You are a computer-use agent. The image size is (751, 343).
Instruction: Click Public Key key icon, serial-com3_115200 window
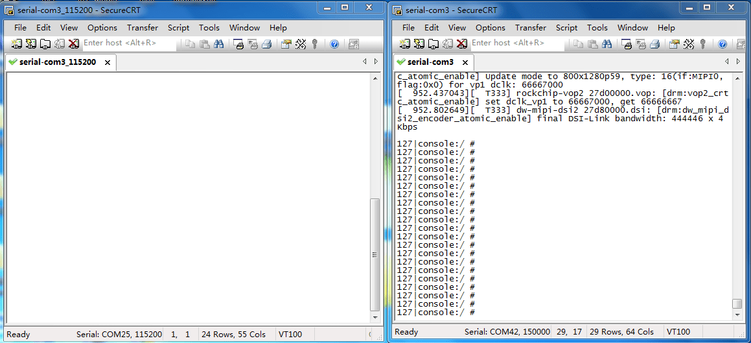coord(315,44)
